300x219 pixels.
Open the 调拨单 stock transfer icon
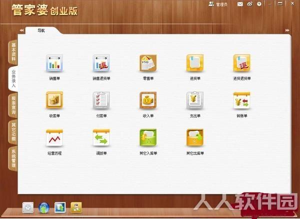tap(101, 138)
